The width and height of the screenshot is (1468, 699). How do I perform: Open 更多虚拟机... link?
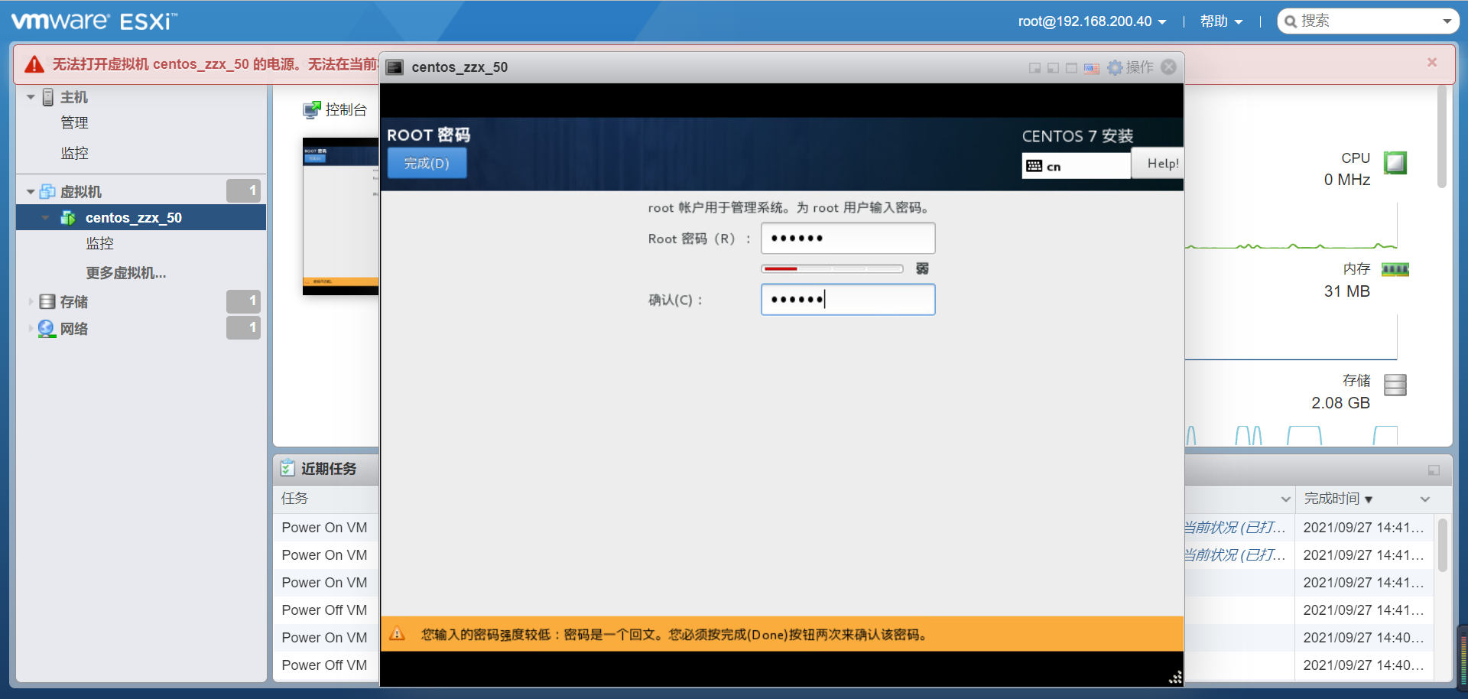(126, 273)
